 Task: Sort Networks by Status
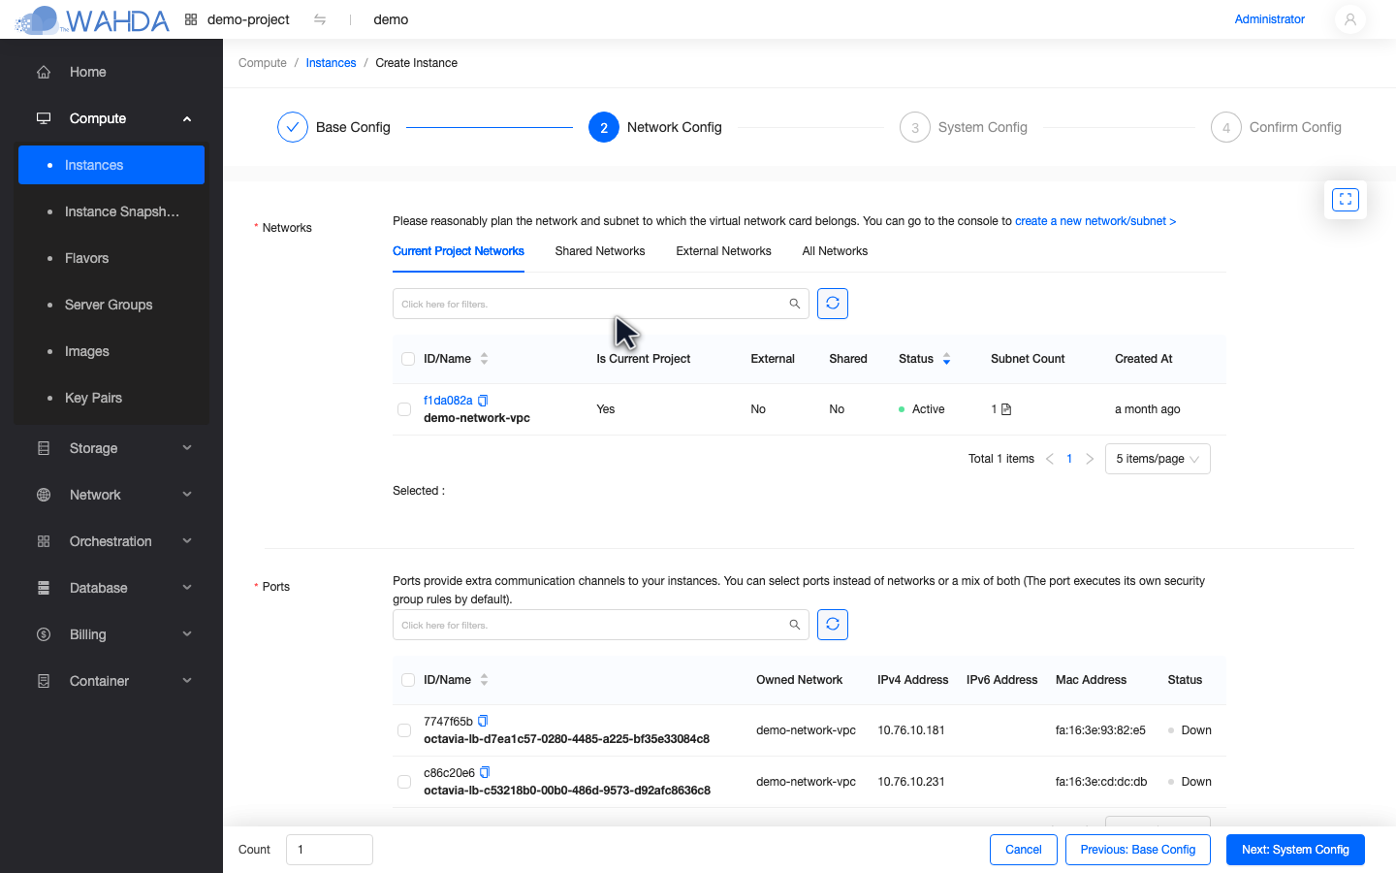tap(946, 359)
